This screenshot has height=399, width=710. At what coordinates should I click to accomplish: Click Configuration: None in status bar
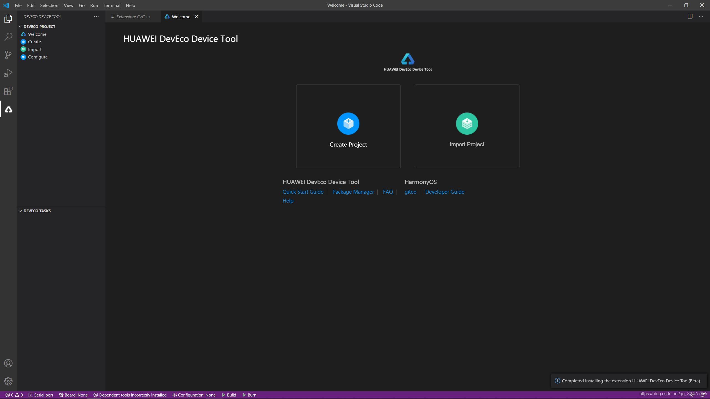click(194, 395)
